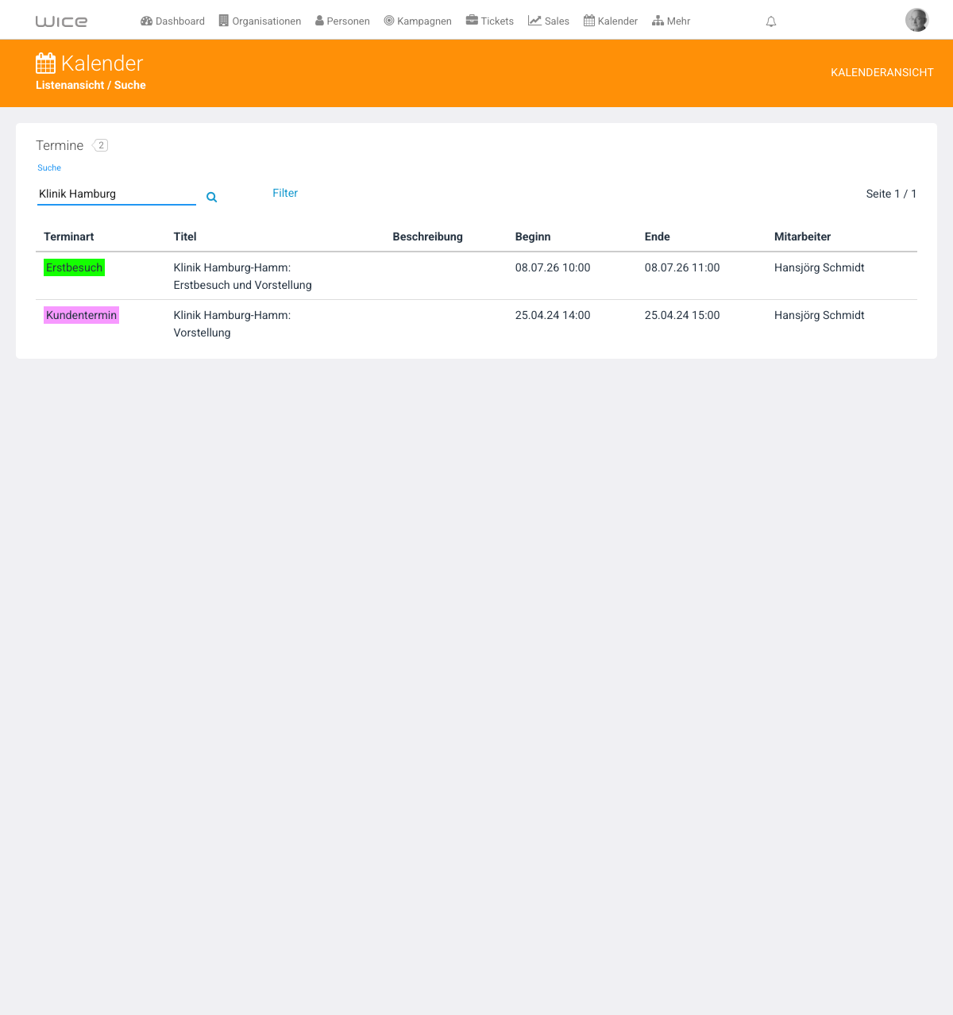Click the search field containing Klinik Hamburg

(x=117, y=194)
